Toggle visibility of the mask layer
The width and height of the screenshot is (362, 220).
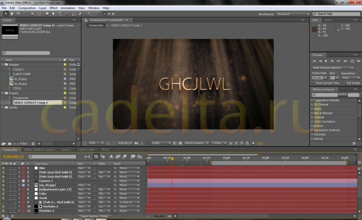click(x=3, y=198)
